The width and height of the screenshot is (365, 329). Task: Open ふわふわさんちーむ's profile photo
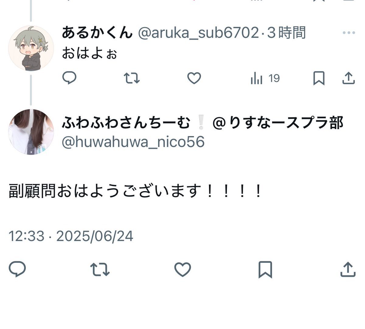tap(31, 132)
